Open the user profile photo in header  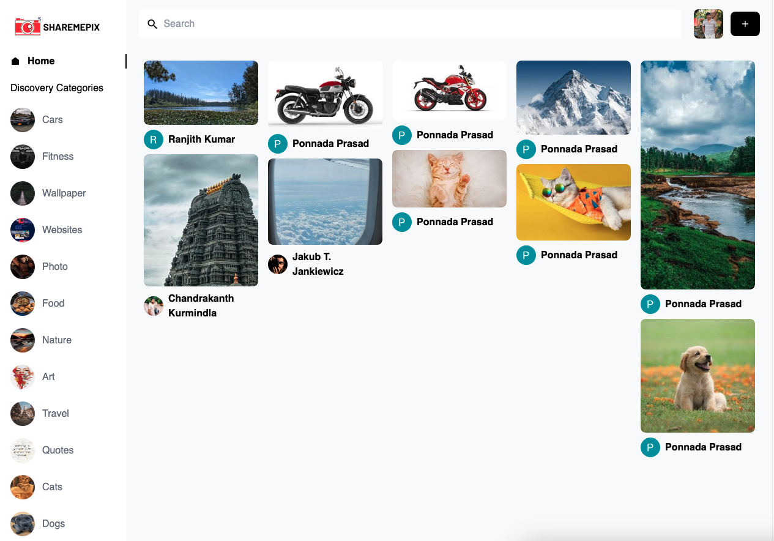click(709, 24)
